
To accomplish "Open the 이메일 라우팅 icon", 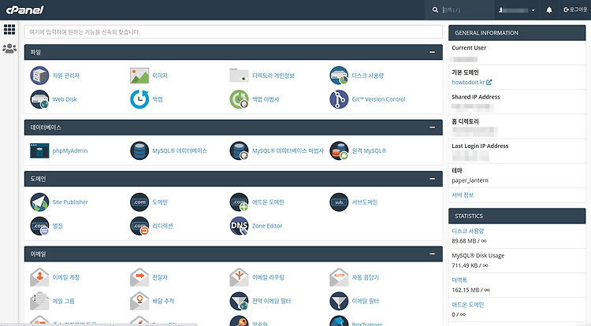I will click(239, 277).
